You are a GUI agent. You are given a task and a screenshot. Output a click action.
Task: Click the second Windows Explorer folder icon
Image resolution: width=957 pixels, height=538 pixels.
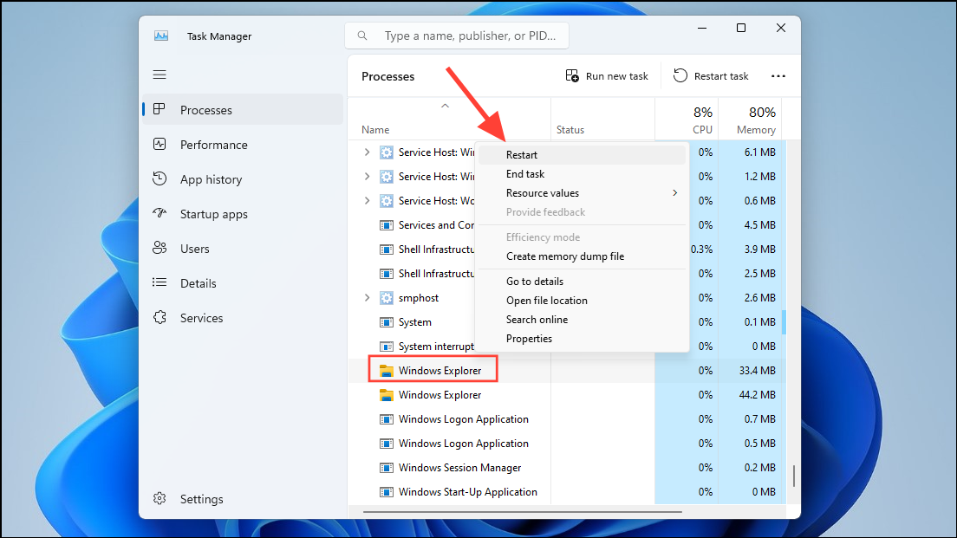click(387, 395)
